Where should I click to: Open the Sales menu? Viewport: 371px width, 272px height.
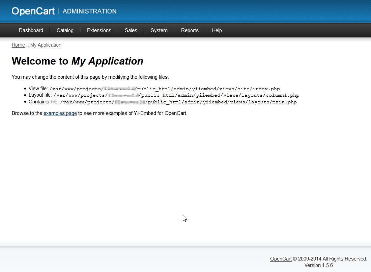pos(131,30)
